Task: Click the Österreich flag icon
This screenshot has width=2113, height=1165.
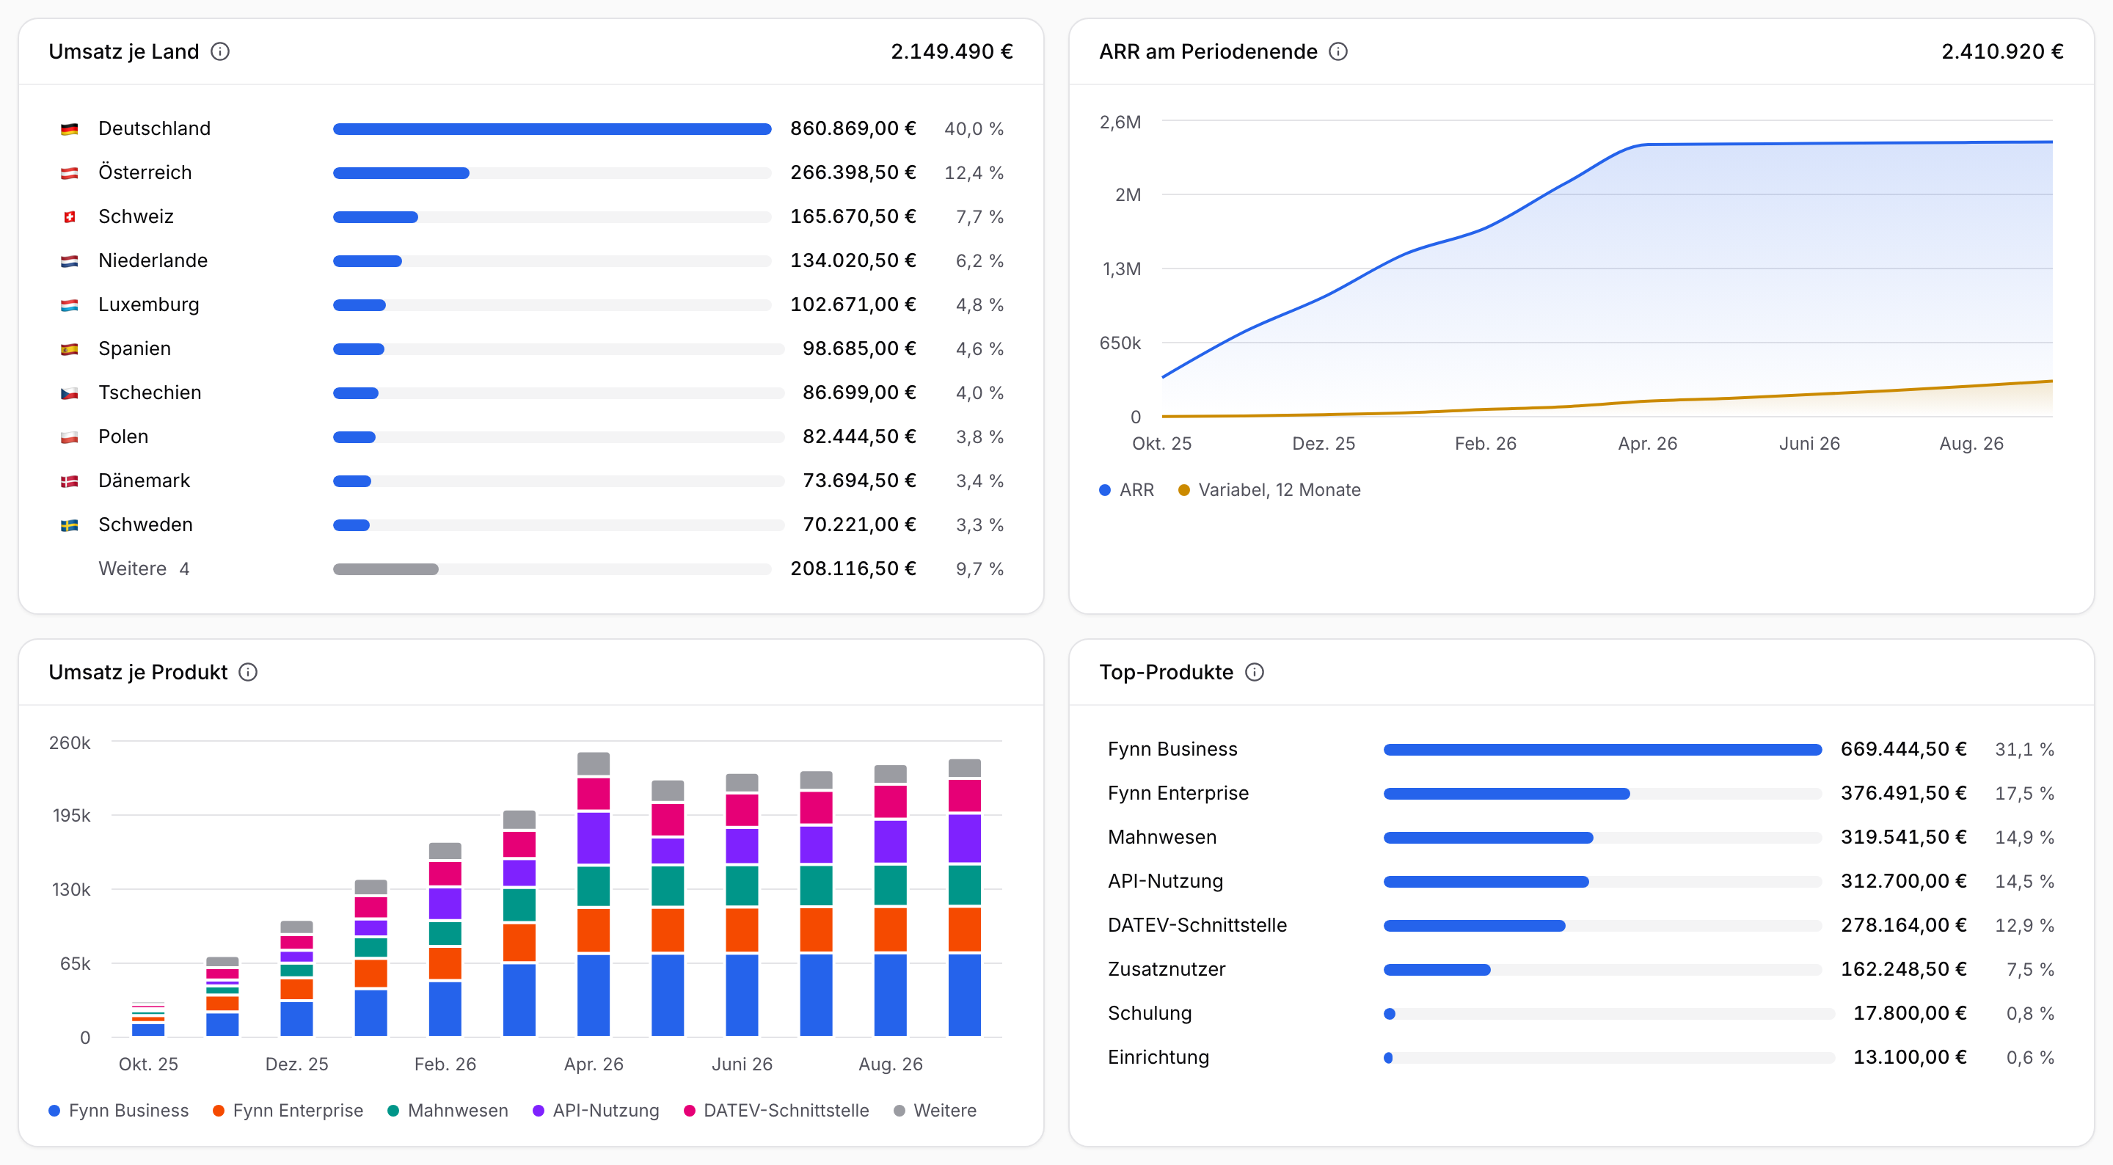Action: click(70, 173)
